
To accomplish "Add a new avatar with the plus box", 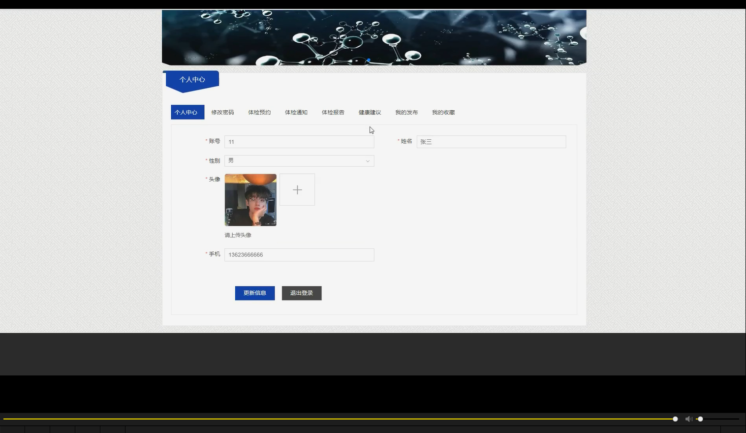I will pyautogui.click(x=297, y=189).
